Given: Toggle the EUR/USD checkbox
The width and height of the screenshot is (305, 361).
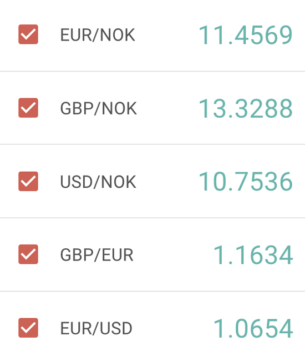Looking at the screenshot, I should point(28,328).
